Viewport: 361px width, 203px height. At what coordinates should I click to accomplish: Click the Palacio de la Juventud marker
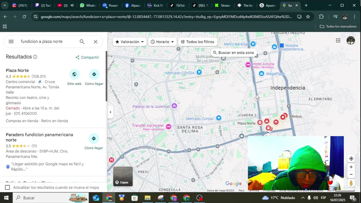point(174,106)
